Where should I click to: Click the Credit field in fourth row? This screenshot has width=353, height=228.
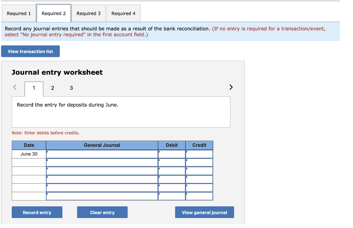(x=199, y=179)
